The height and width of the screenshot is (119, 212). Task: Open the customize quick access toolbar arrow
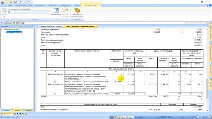35,2
